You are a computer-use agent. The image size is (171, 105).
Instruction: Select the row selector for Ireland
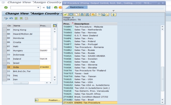pyautogui.click(x=5, y=59)
